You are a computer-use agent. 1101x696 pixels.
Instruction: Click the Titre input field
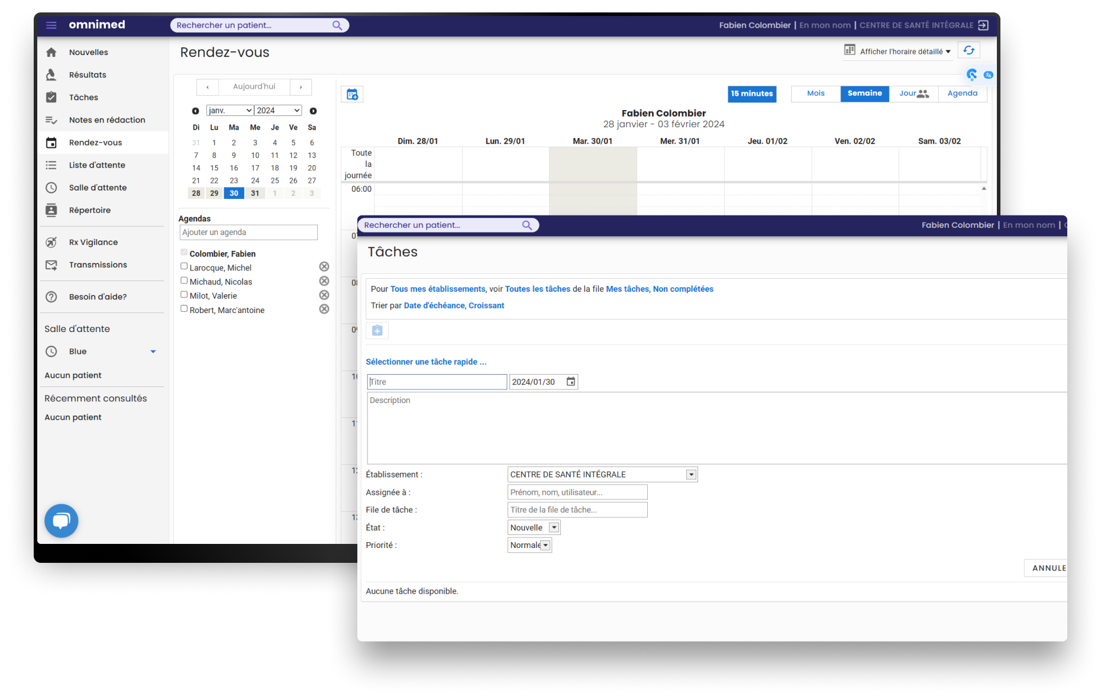pyautogui.click(x=437, y=382)
